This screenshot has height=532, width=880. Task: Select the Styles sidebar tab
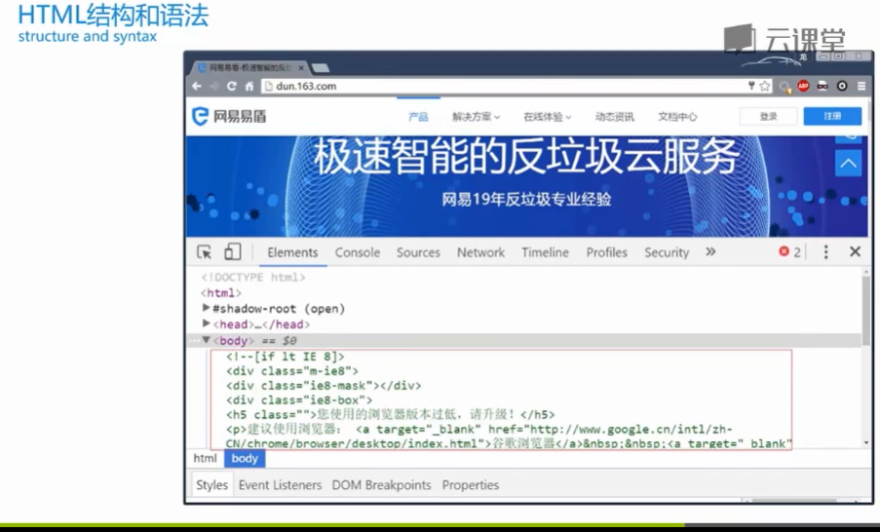(211, 485)
